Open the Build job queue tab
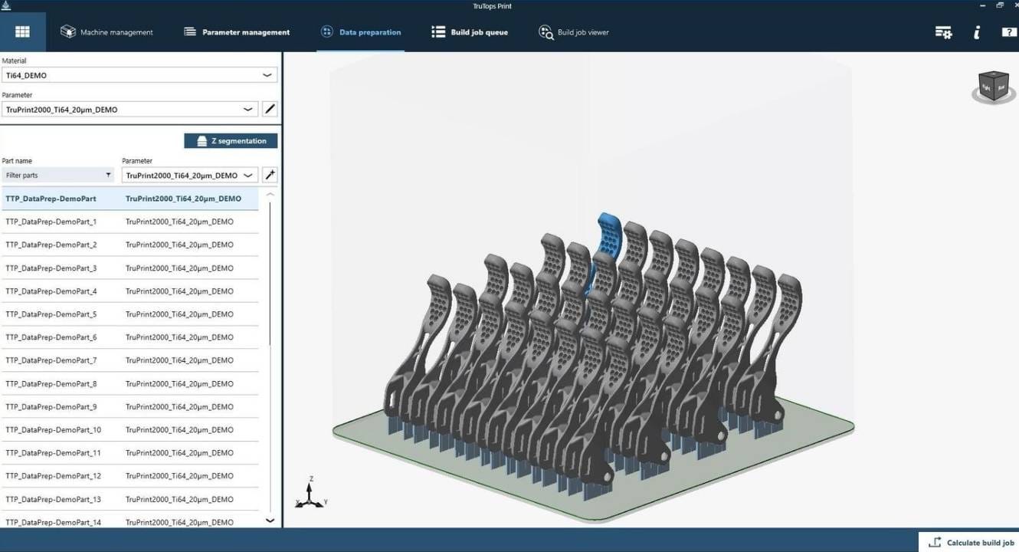1019x552 pixels. (470, 32)
